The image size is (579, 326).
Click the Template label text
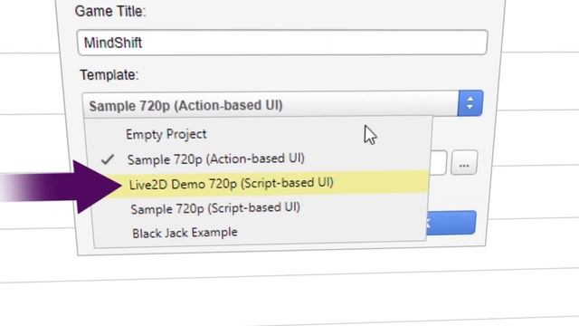(109, 75)
